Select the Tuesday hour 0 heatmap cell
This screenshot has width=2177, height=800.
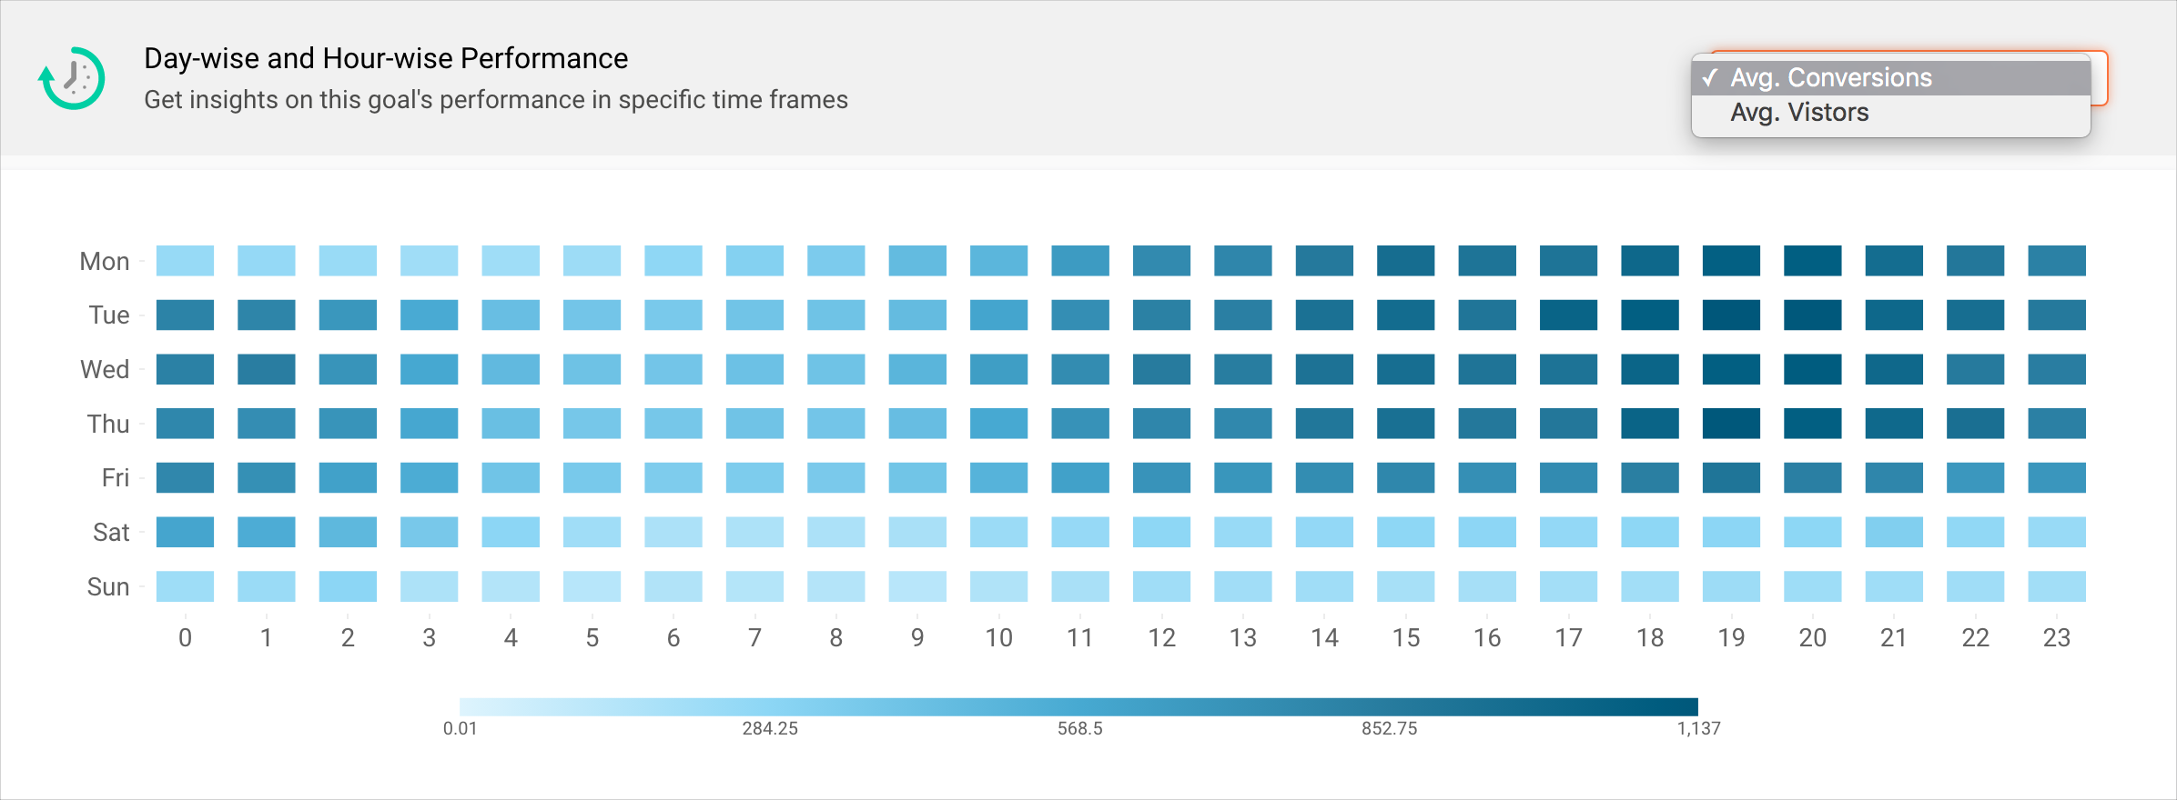(x=185, y=315)
